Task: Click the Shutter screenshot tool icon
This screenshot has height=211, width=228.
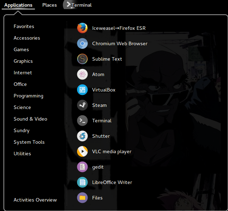Action: [82, 136]
